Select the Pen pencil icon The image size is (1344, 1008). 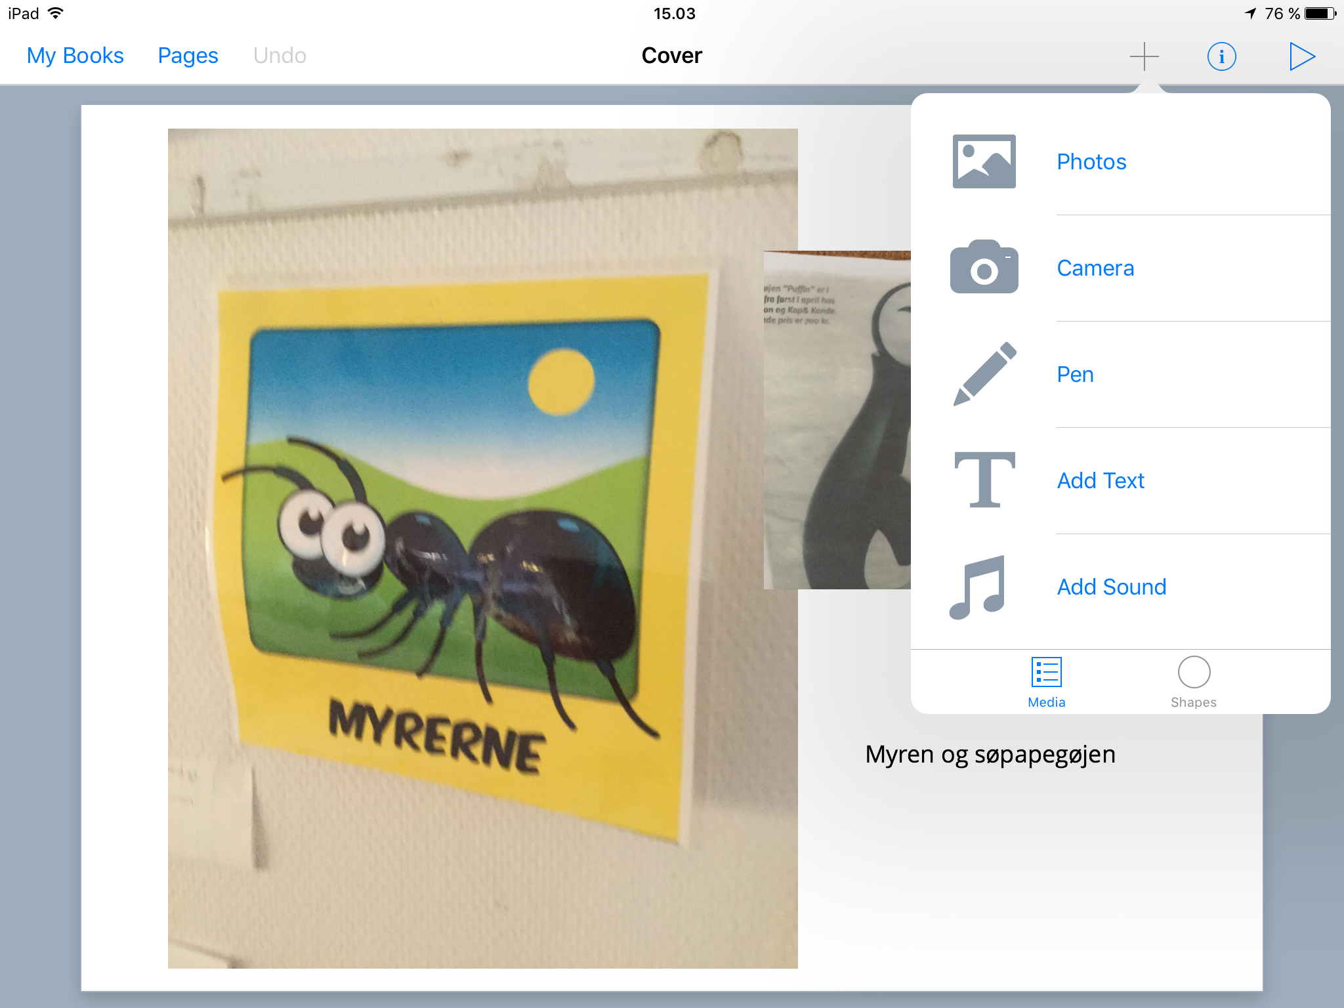tap(984, 374)
